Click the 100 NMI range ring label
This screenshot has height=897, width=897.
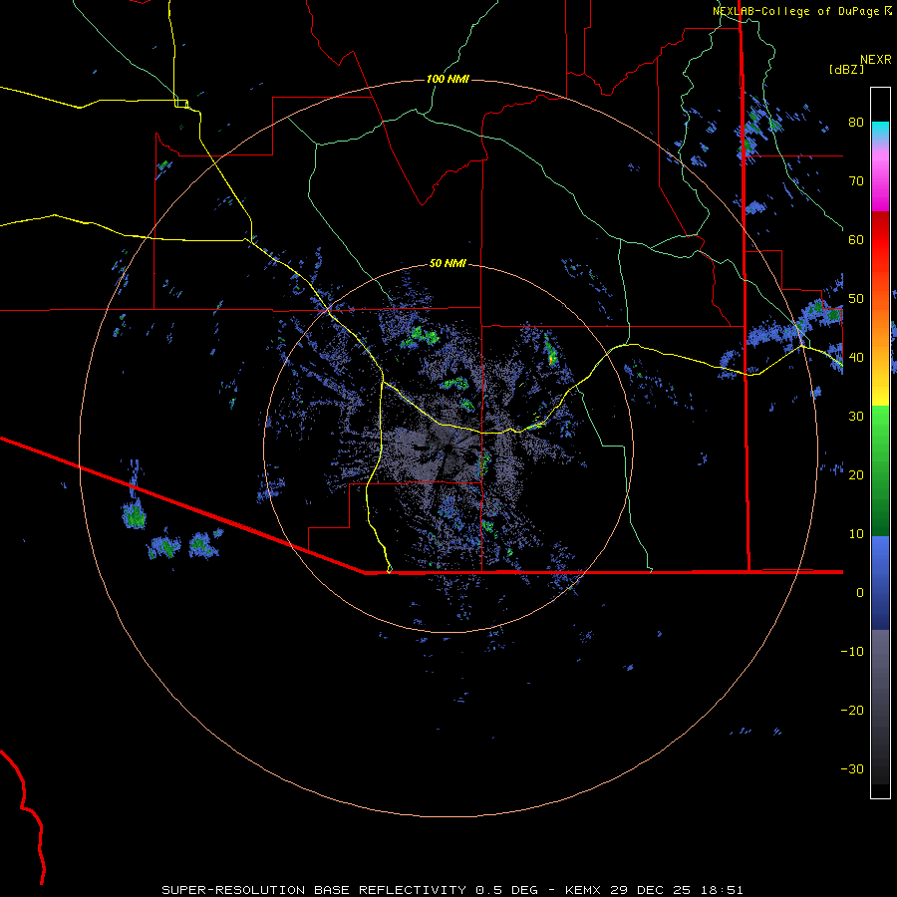[x=448, y=79]
